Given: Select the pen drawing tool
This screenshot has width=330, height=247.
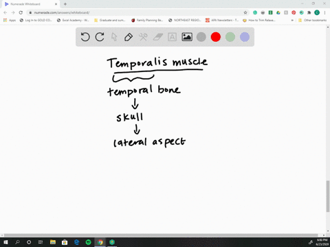Looking at the screenshot, I should pyautogui.click(x=129, y=37).
